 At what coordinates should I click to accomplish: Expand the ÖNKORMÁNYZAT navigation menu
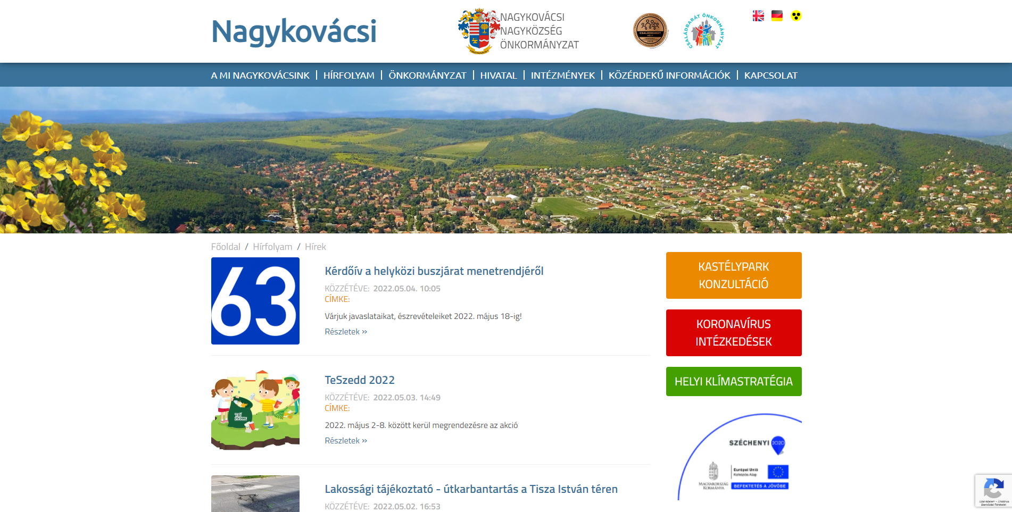pos(427,75)
